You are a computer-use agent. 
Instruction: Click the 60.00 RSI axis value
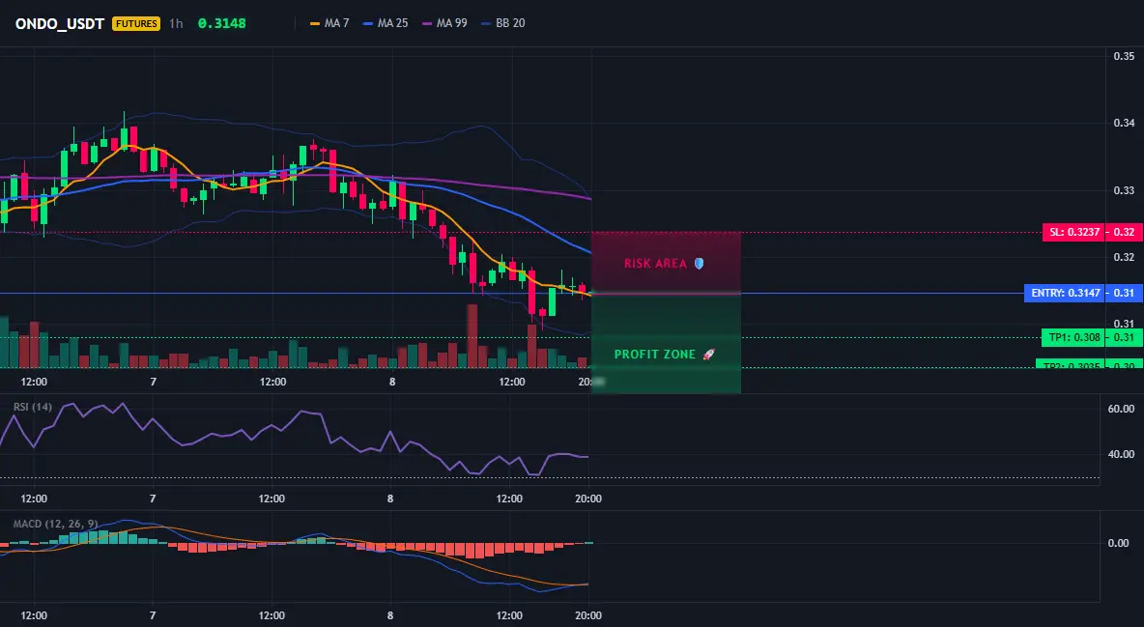click(1122, 409)
